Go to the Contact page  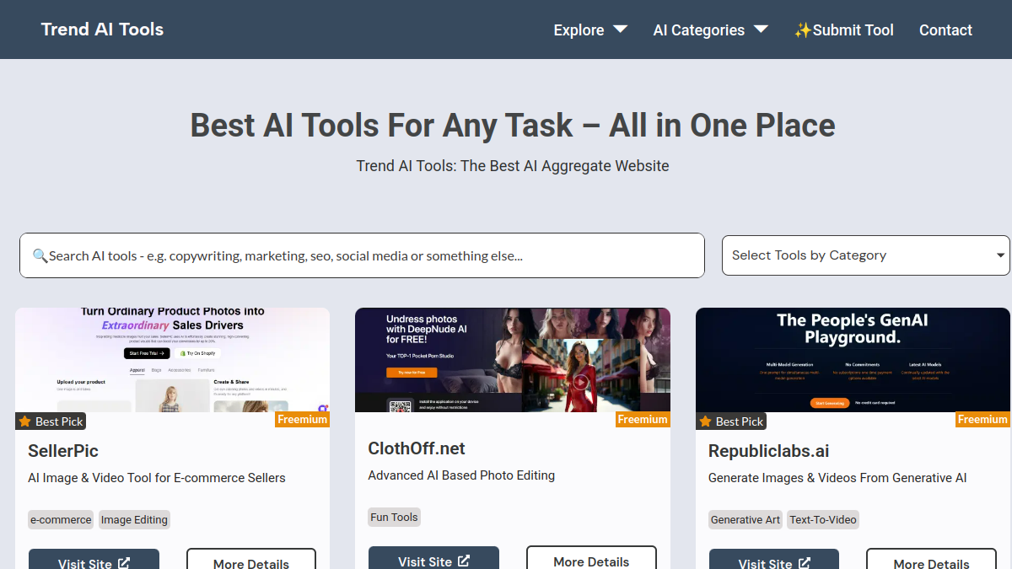(945, 30)
